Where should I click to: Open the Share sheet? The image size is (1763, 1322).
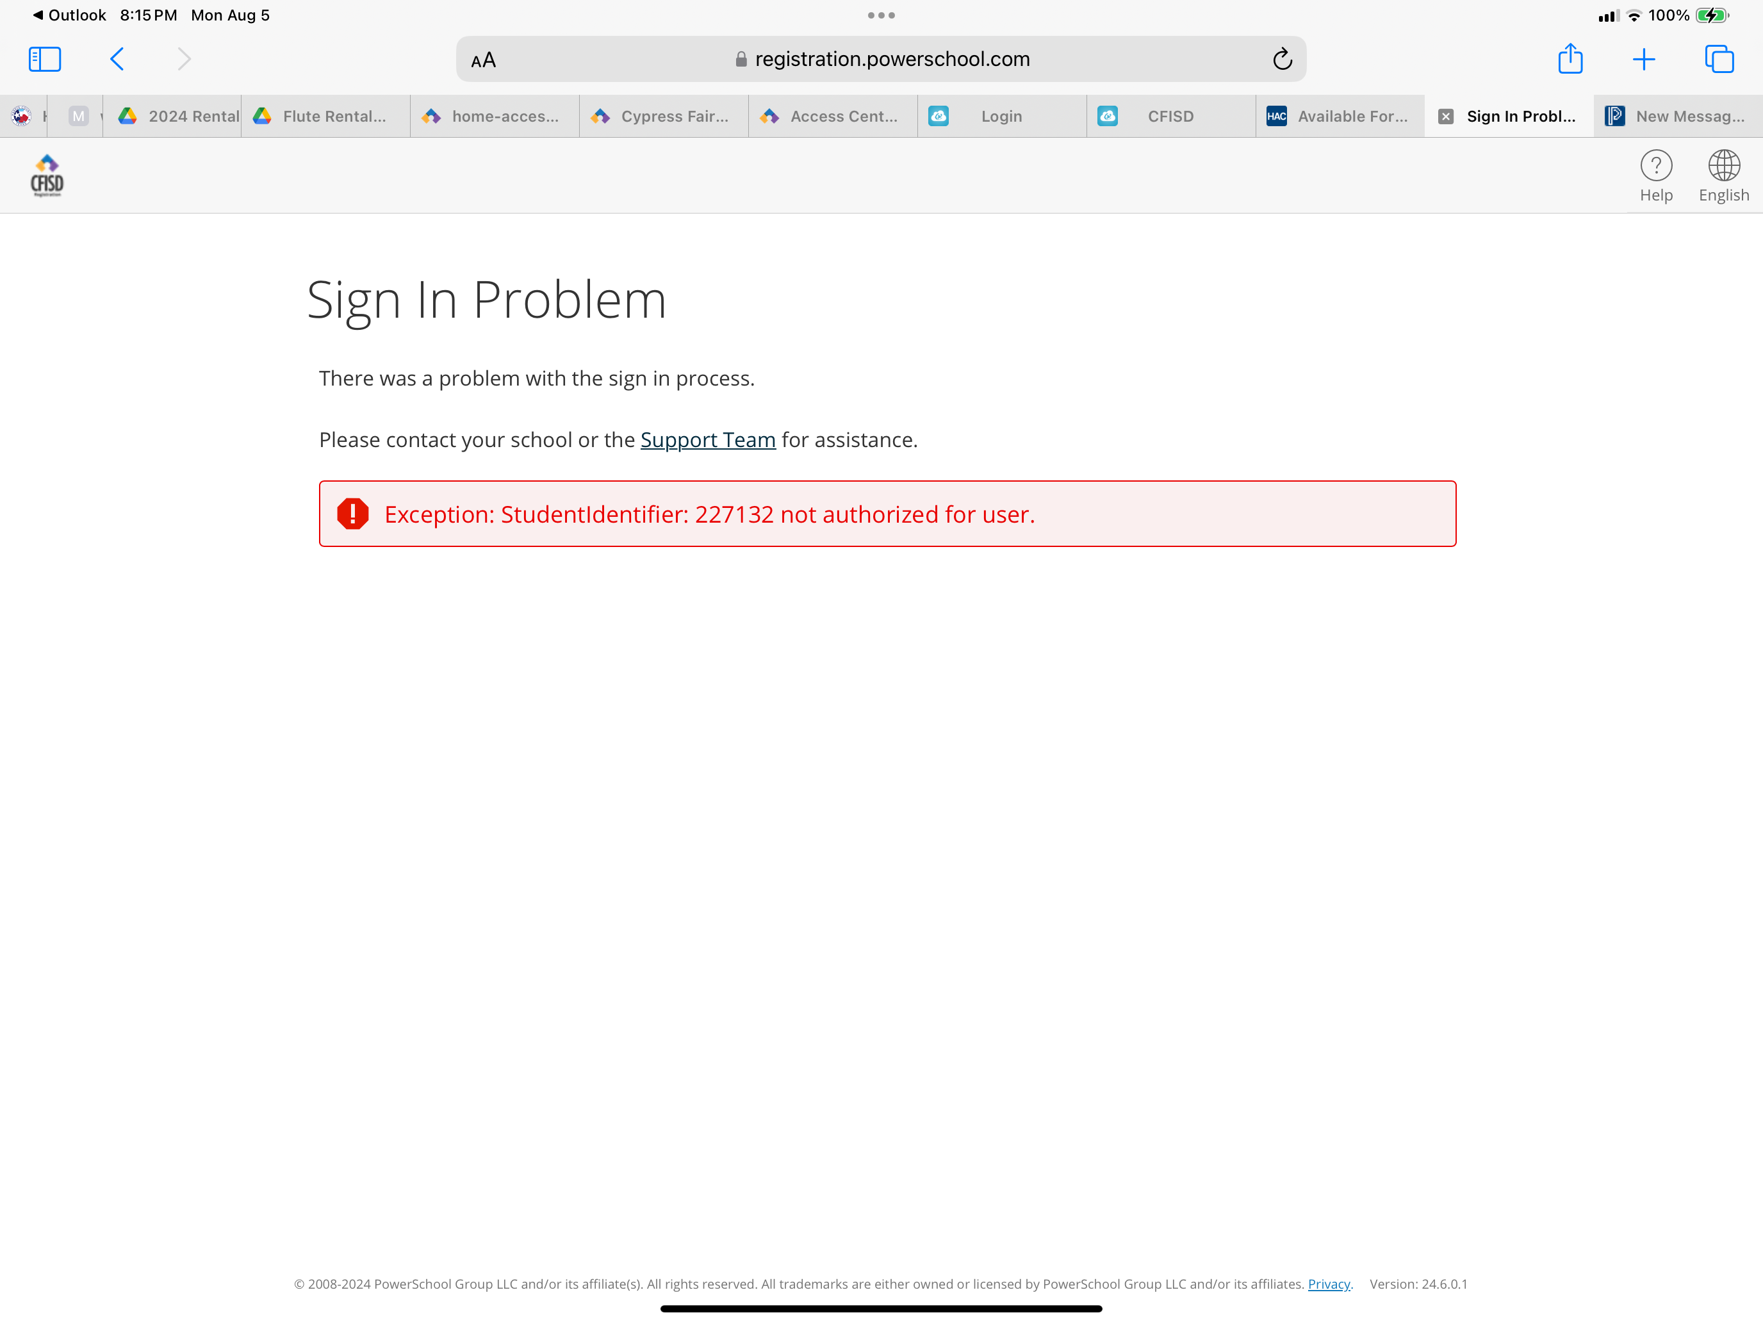1570,58
